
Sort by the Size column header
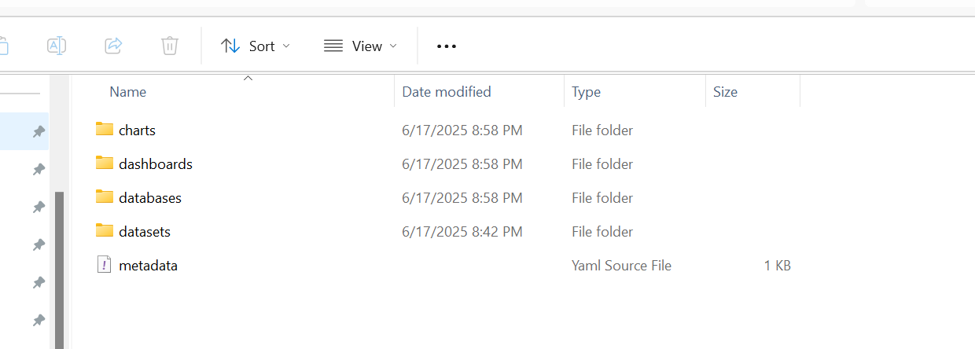[725, 92]
